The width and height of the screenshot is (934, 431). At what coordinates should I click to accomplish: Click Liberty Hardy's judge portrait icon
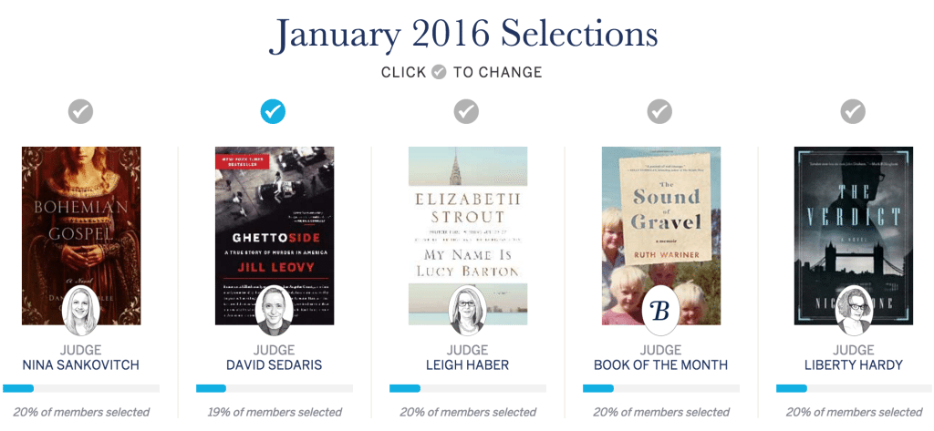pyautogui.click(x=854, y=311)
